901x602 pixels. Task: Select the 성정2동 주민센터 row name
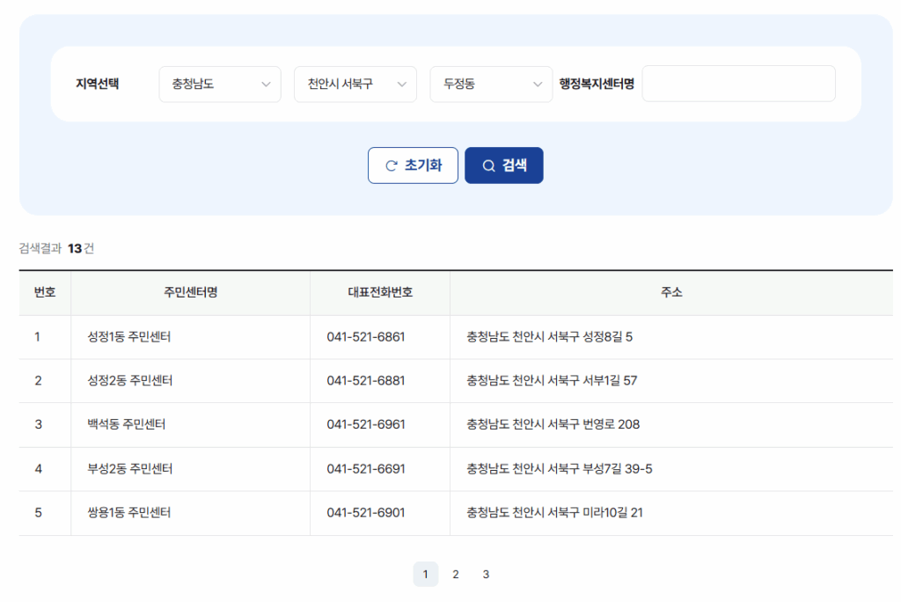(x=130, y=380)
